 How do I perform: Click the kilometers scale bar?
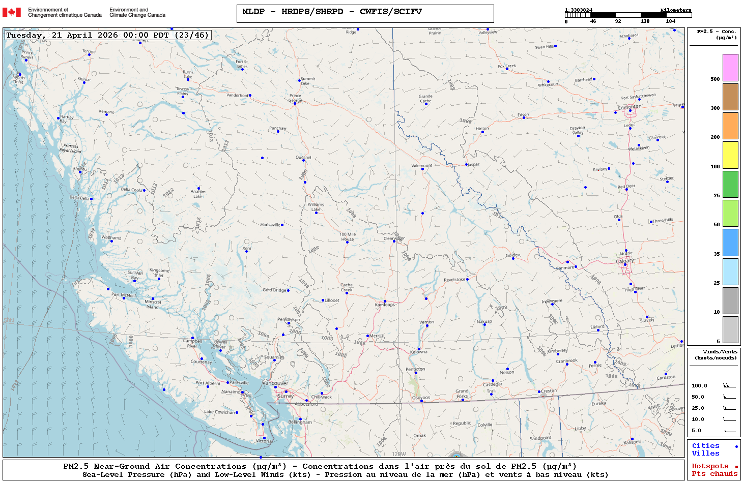pos(628,15)
